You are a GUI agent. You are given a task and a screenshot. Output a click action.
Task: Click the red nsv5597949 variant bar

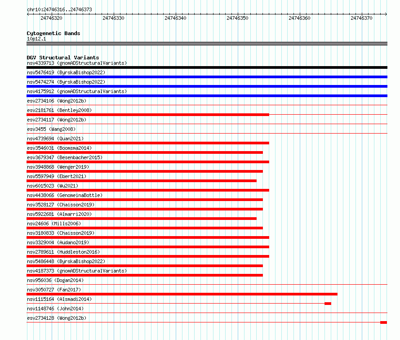click(x=142, y=181)
